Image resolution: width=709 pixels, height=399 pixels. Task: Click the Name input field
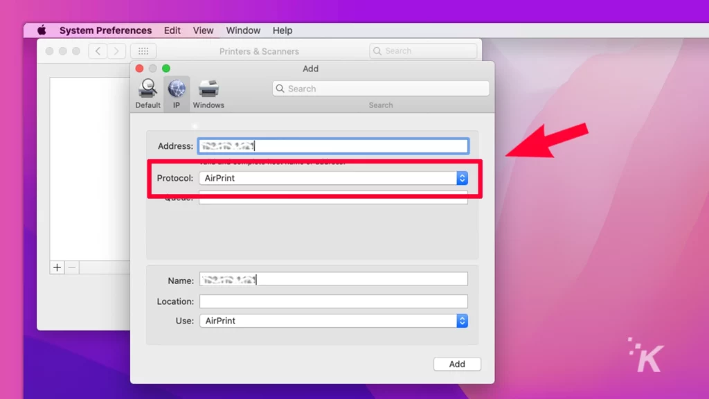coord(334,279)
